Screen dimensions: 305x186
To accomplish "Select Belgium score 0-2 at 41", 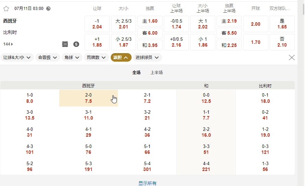I will pyautogui.click(x=265, y=115).
